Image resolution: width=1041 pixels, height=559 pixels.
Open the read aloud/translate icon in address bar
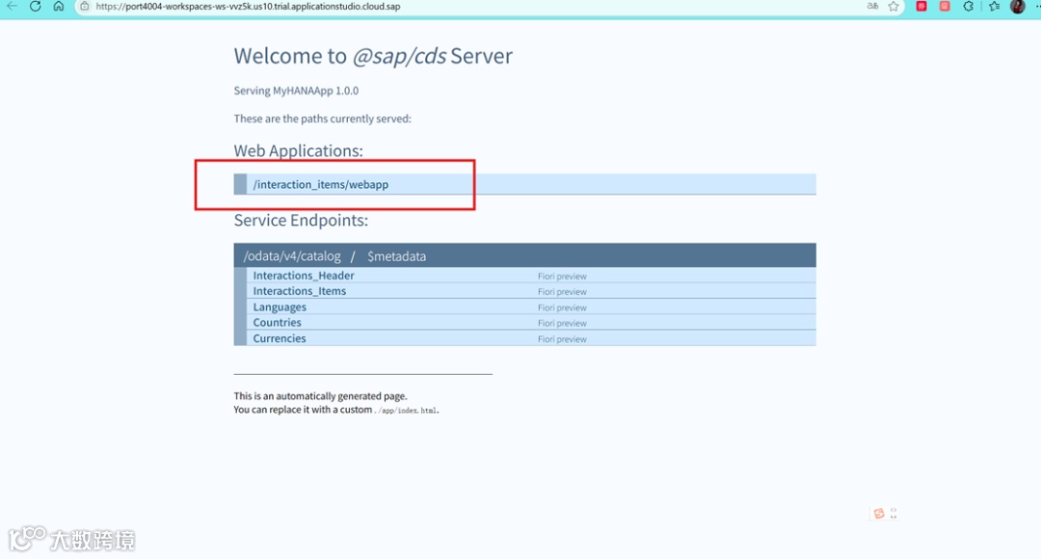click(872, 6)
